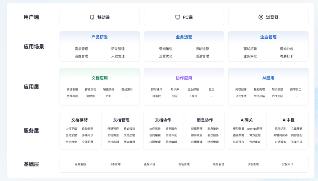Click the green 文档应用 heading
The image size is (318, 181).
coord(100,78)
